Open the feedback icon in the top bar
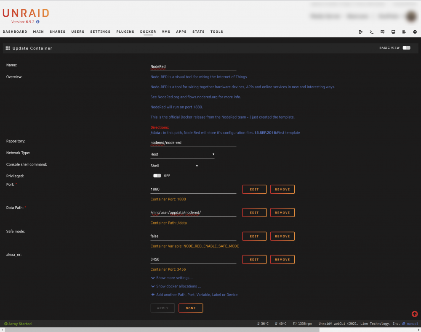The image size is (421, 332). [x=382, y=32]
